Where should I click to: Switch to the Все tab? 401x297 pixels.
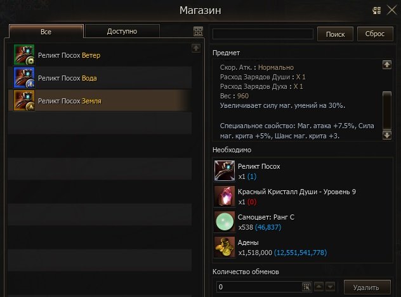(46, 32)
